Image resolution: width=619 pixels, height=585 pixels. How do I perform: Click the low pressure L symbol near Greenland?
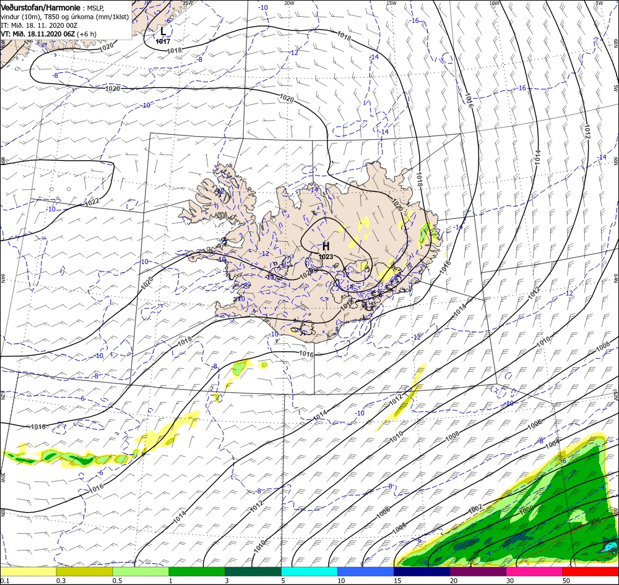coord(163,31)
